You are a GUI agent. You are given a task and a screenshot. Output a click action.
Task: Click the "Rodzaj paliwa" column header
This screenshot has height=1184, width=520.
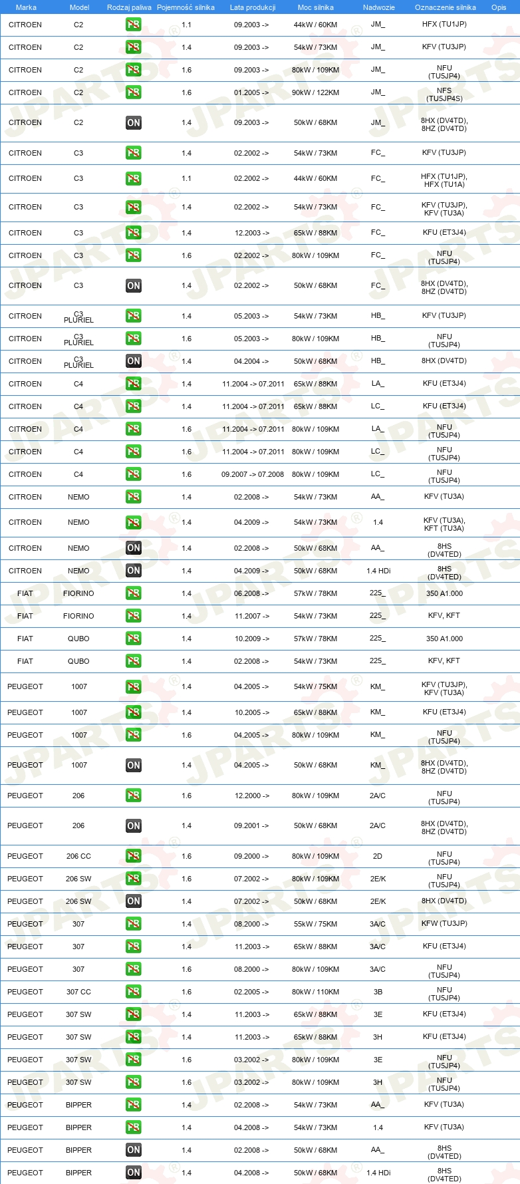pyautogui.click(x=129, y=7)
